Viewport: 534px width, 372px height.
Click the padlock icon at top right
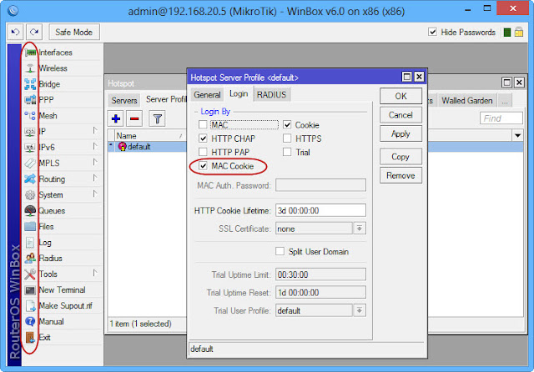click(x=519, y=32)
